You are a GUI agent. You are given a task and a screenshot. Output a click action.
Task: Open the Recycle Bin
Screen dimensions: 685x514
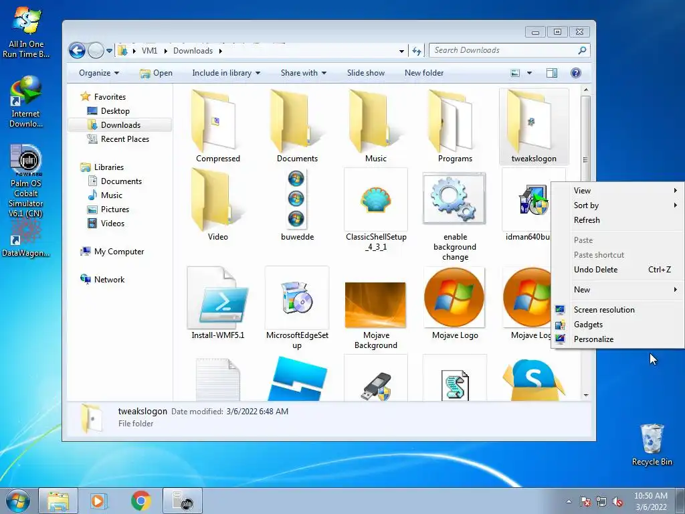click(652, 444)
